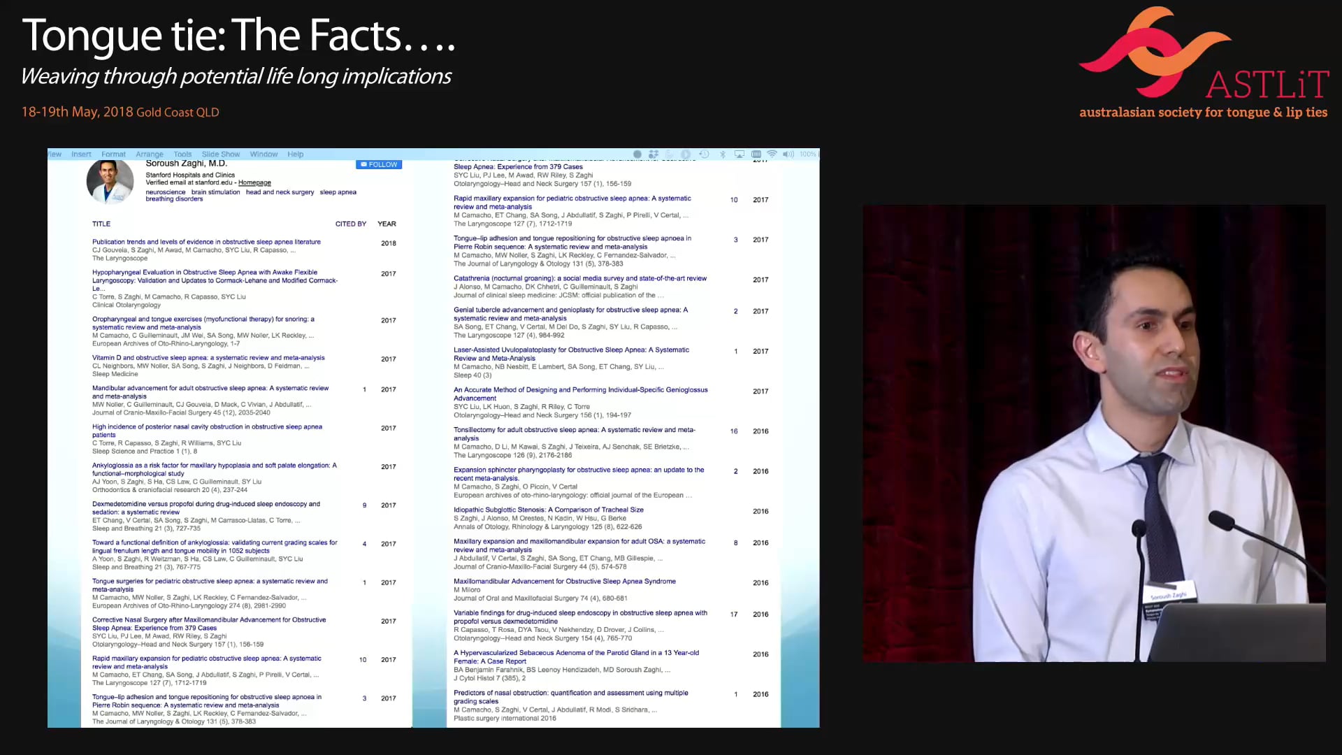Open the Time Machine status icon

coord(705,154)
